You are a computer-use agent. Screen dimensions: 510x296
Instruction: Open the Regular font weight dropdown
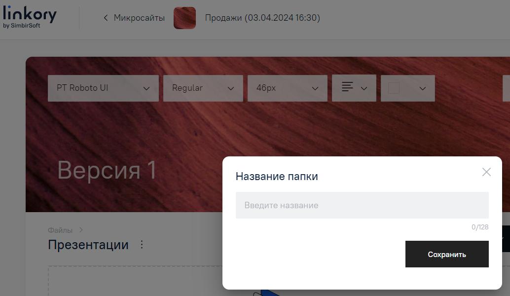tap(203, 88)
